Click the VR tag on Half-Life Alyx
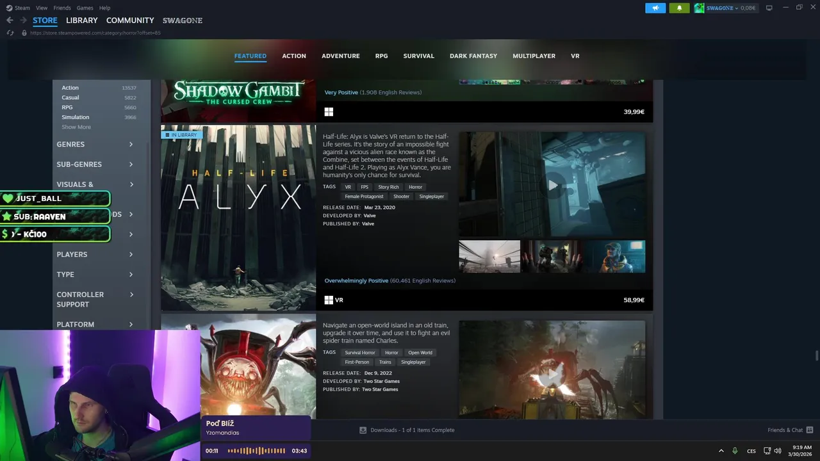The width and height of the screenshot is (820, 461). tap(348, 187)
